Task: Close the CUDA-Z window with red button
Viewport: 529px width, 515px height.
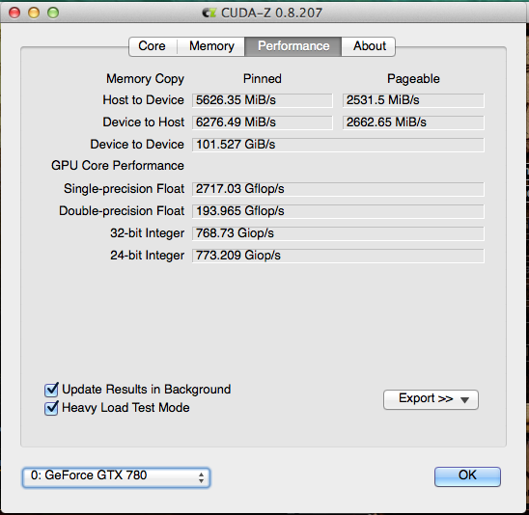Action: click(x=14, y=13)
